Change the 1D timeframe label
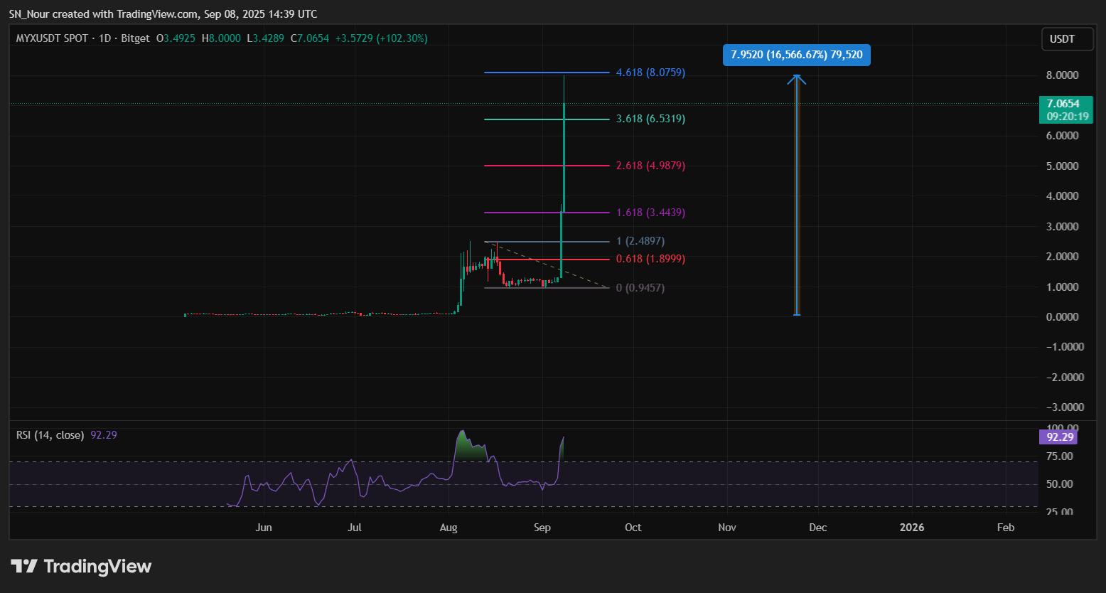Screen dimensions: 1106x593 tap(105, 38)
